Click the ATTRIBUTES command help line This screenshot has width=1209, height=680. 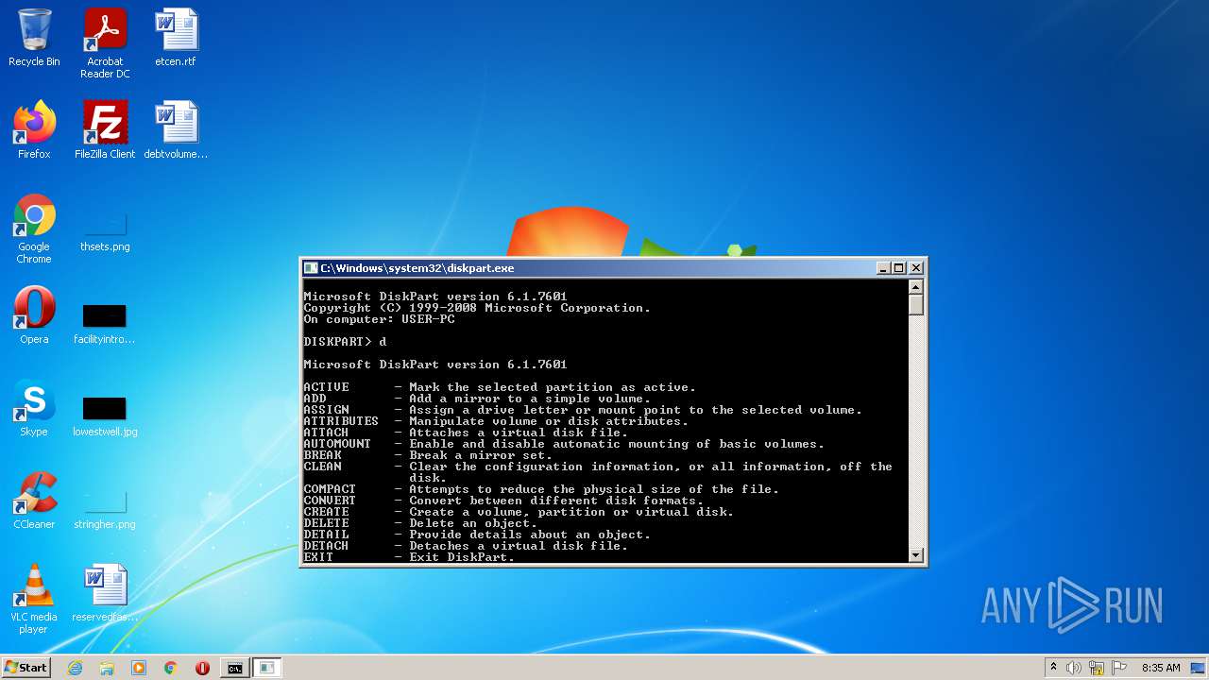[496, 421]
